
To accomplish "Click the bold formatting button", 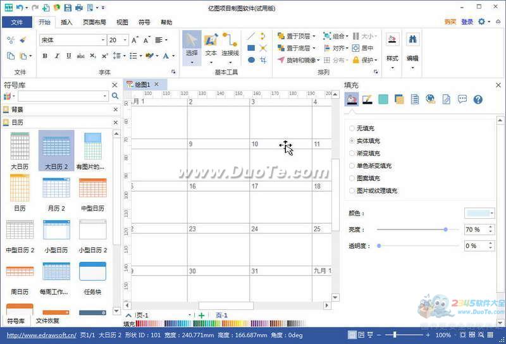I will [x=45, y=56].
